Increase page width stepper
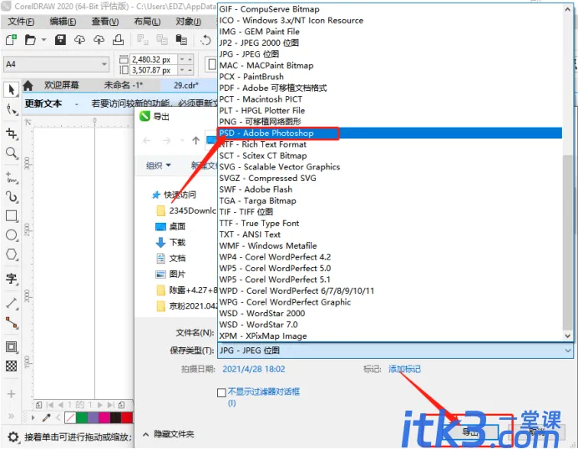The height and width of the screenshot is (449, 578). [x=190, y=59]
